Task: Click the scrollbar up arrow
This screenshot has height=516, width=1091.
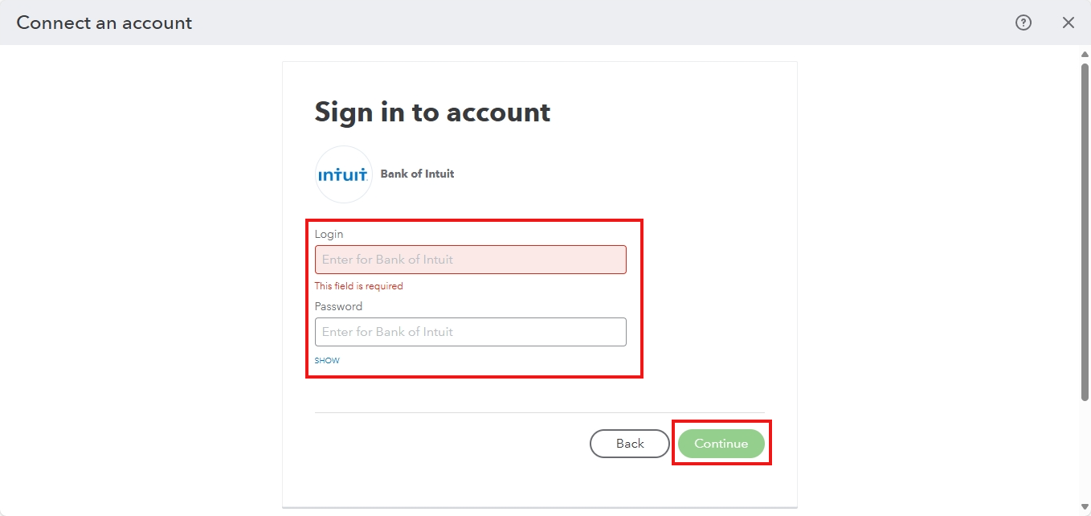Action: tap(1085, 55)
